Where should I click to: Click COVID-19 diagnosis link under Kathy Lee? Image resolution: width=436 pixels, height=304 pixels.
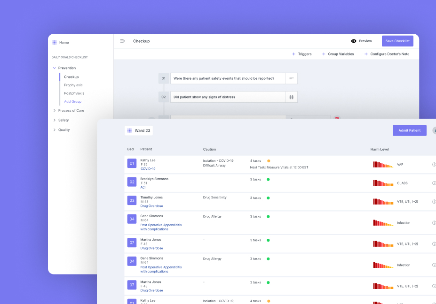tap(148, 168)
